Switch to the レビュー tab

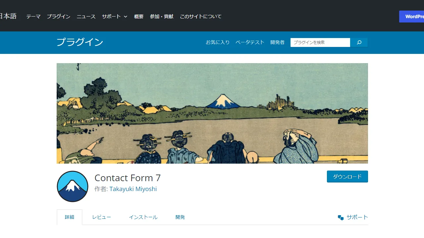(x=102, y=217)
